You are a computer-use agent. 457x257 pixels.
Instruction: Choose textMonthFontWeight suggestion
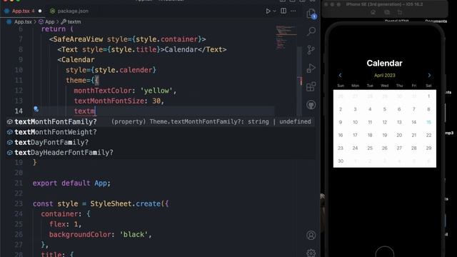click(x=160, y=132)
